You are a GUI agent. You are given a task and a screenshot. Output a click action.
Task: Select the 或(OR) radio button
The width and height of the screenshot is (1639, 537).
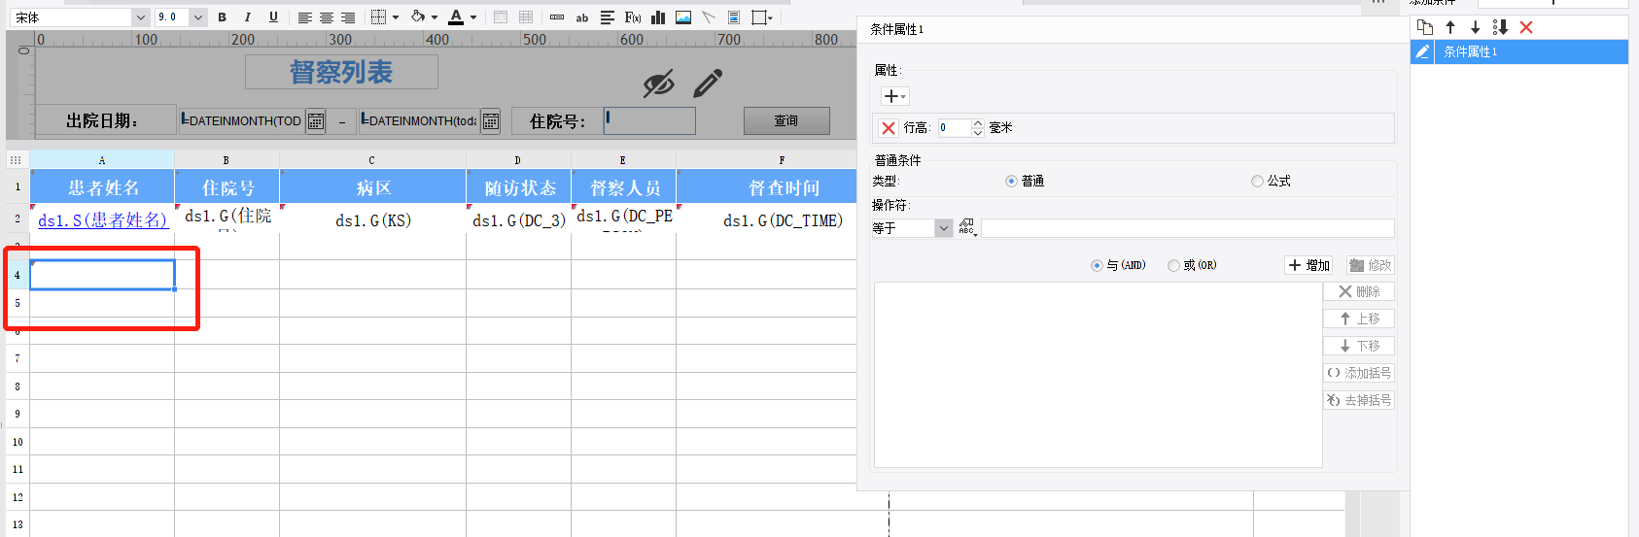pyautogui.click(x=1174, y=265)
